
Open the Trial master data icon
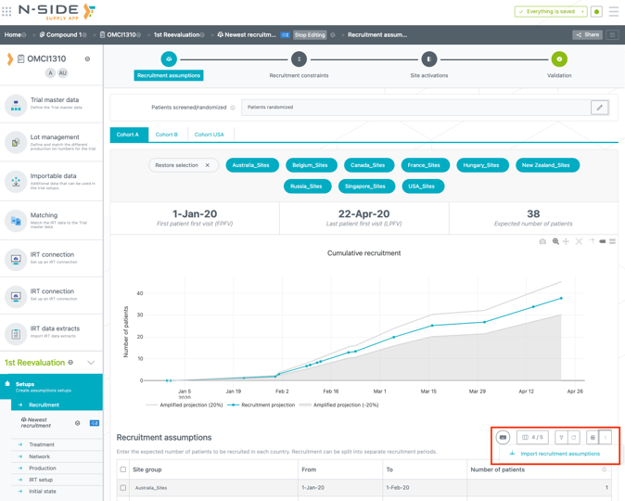click(16, 106)
